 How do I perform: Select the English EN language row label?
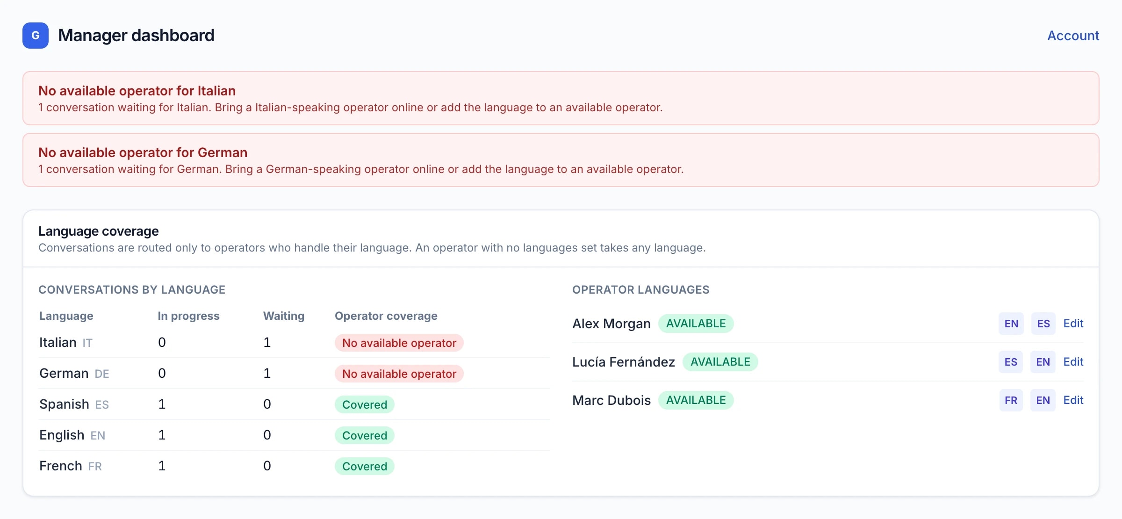pos(72,435)
